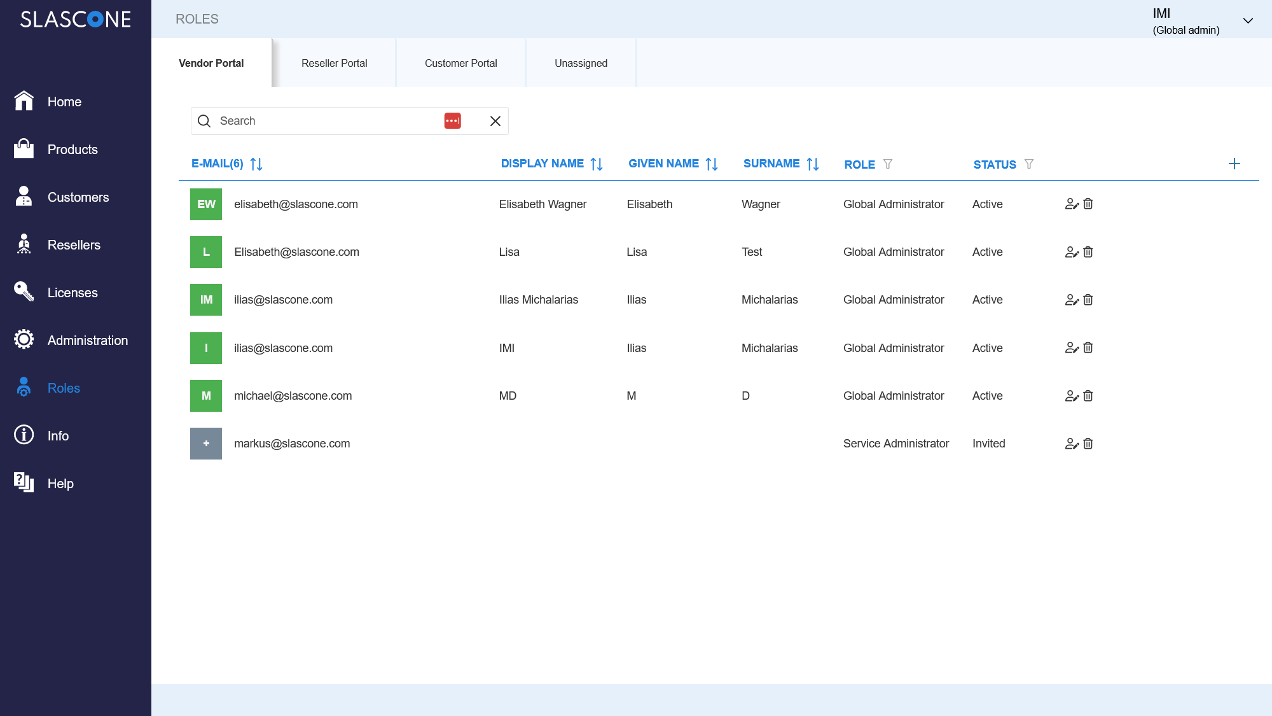The width and height of the screenshot is (1272, 716).
Task: Edit user Ilias Michalarias display name row
Action: pos(1072,300)
